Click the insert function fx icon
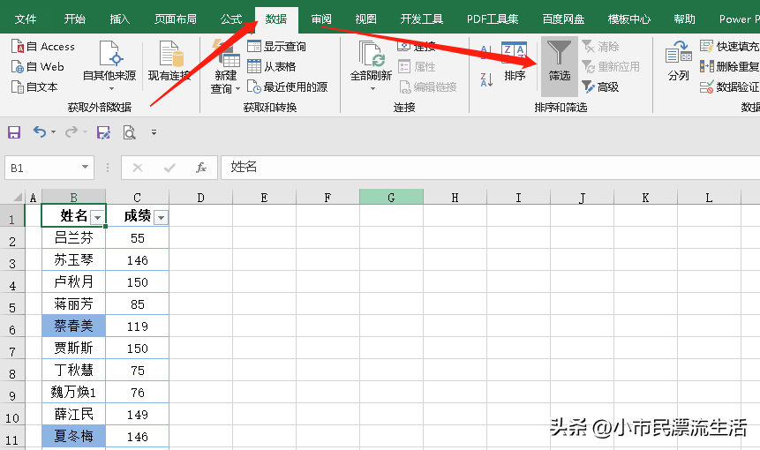The height and width of the screenshot is (450, 760). click(x=200, y=168)
